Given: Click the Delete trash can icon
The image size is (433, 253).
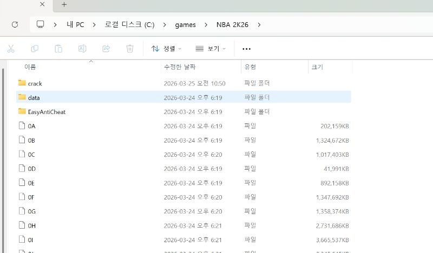Looking at the screenshot, I should click(x=130, y=49).
